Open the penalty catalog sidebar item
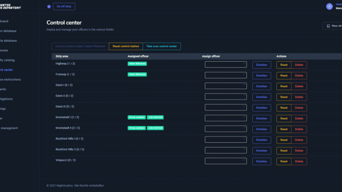The width and height of the screenshot is (342, 192). [x=7, y=60]
